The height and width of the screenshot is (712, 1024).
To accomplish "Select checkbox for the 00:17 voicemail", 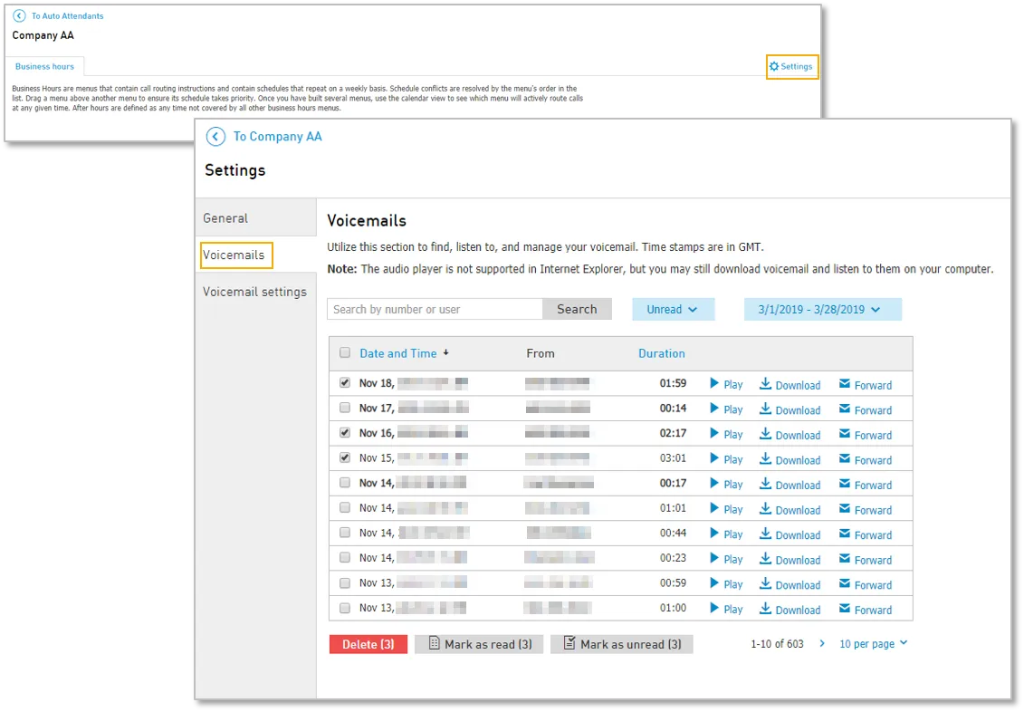I will pyautogui.click(x=345, y=483).
